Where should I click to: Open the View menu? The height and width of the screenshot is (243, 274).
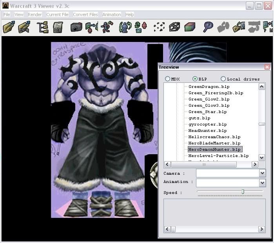point(19,15)
